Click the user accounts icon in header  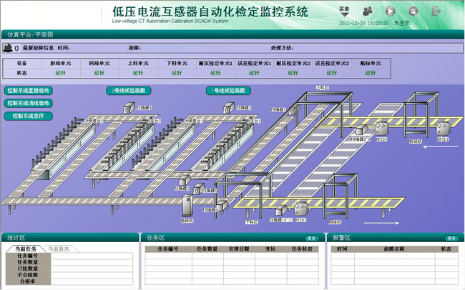(368, 11)
